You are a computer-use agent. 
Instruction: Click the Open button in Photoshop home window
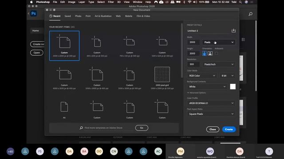[x=37, y=53]
